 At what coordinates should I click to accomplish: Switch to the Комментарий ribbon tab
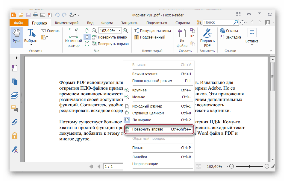pyautogui.click(x=67, y=23)
